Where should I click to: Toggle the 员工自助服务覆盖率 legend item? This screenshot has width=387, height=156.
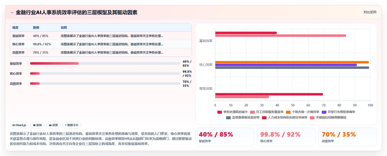coord(267,112)
